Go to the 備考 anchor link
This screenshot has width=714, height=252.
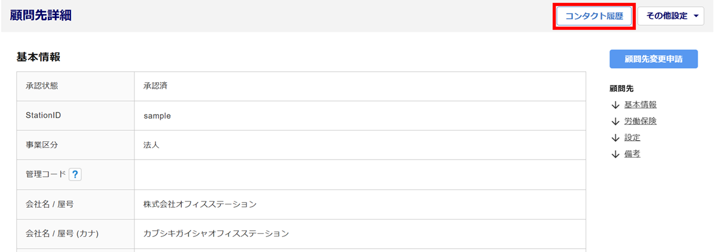[632, 154]
